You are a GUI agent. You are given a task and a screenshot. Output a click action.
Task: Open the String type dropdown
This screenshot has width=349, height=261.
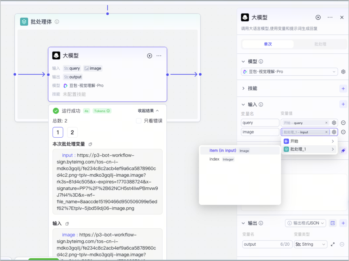click(x=311, y=244)
